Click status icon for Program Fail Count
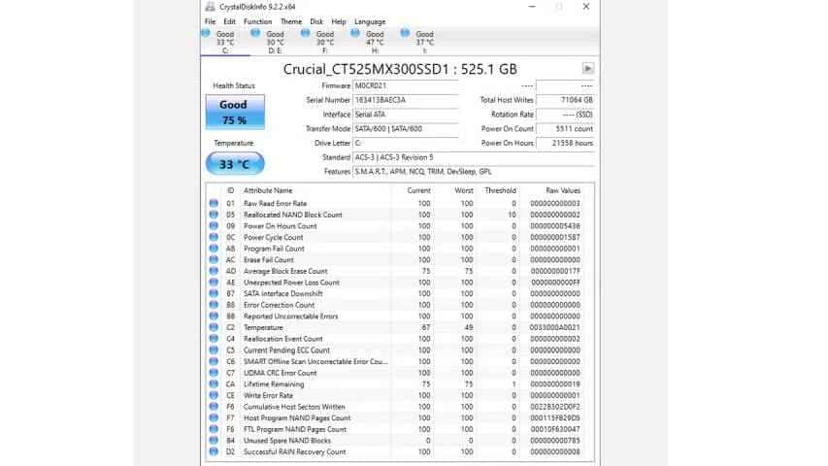The image size is (828, 466). [x=214, y=249]
